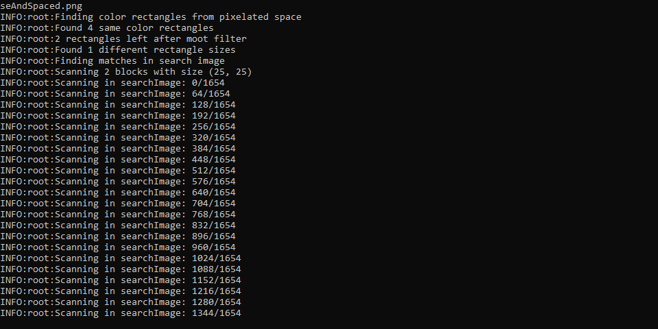Click the scanning progress line 1152/1654

tap(121, 280)
